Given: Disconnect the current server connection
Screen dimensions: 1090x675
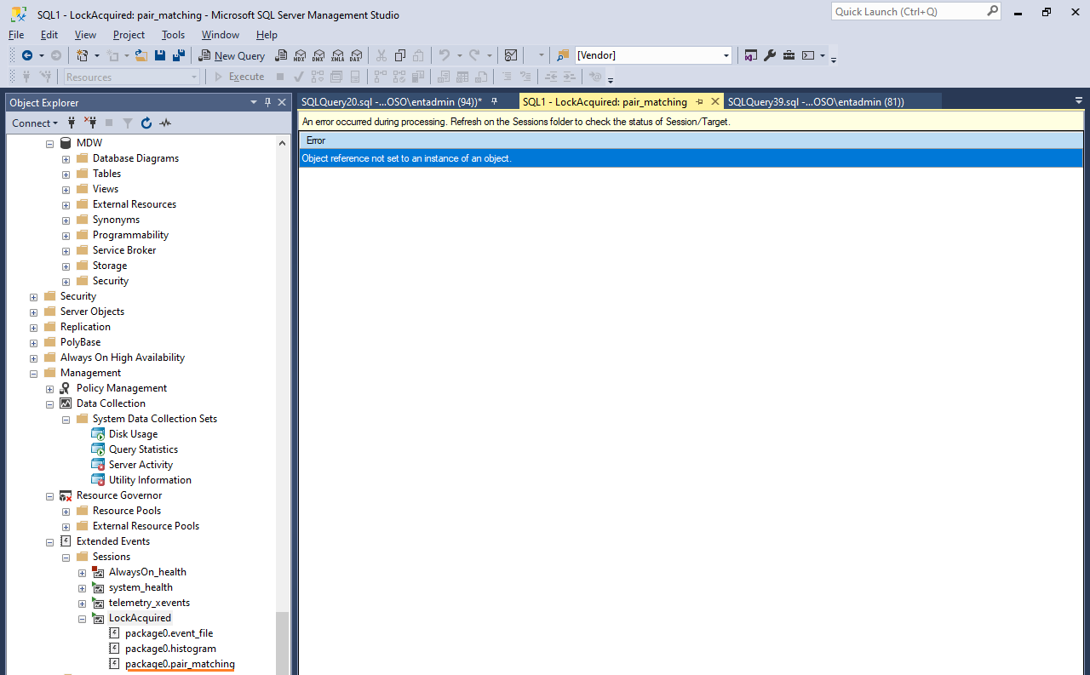Looking at the screenshot, I should pyautogui.click(x=90, y=123).
